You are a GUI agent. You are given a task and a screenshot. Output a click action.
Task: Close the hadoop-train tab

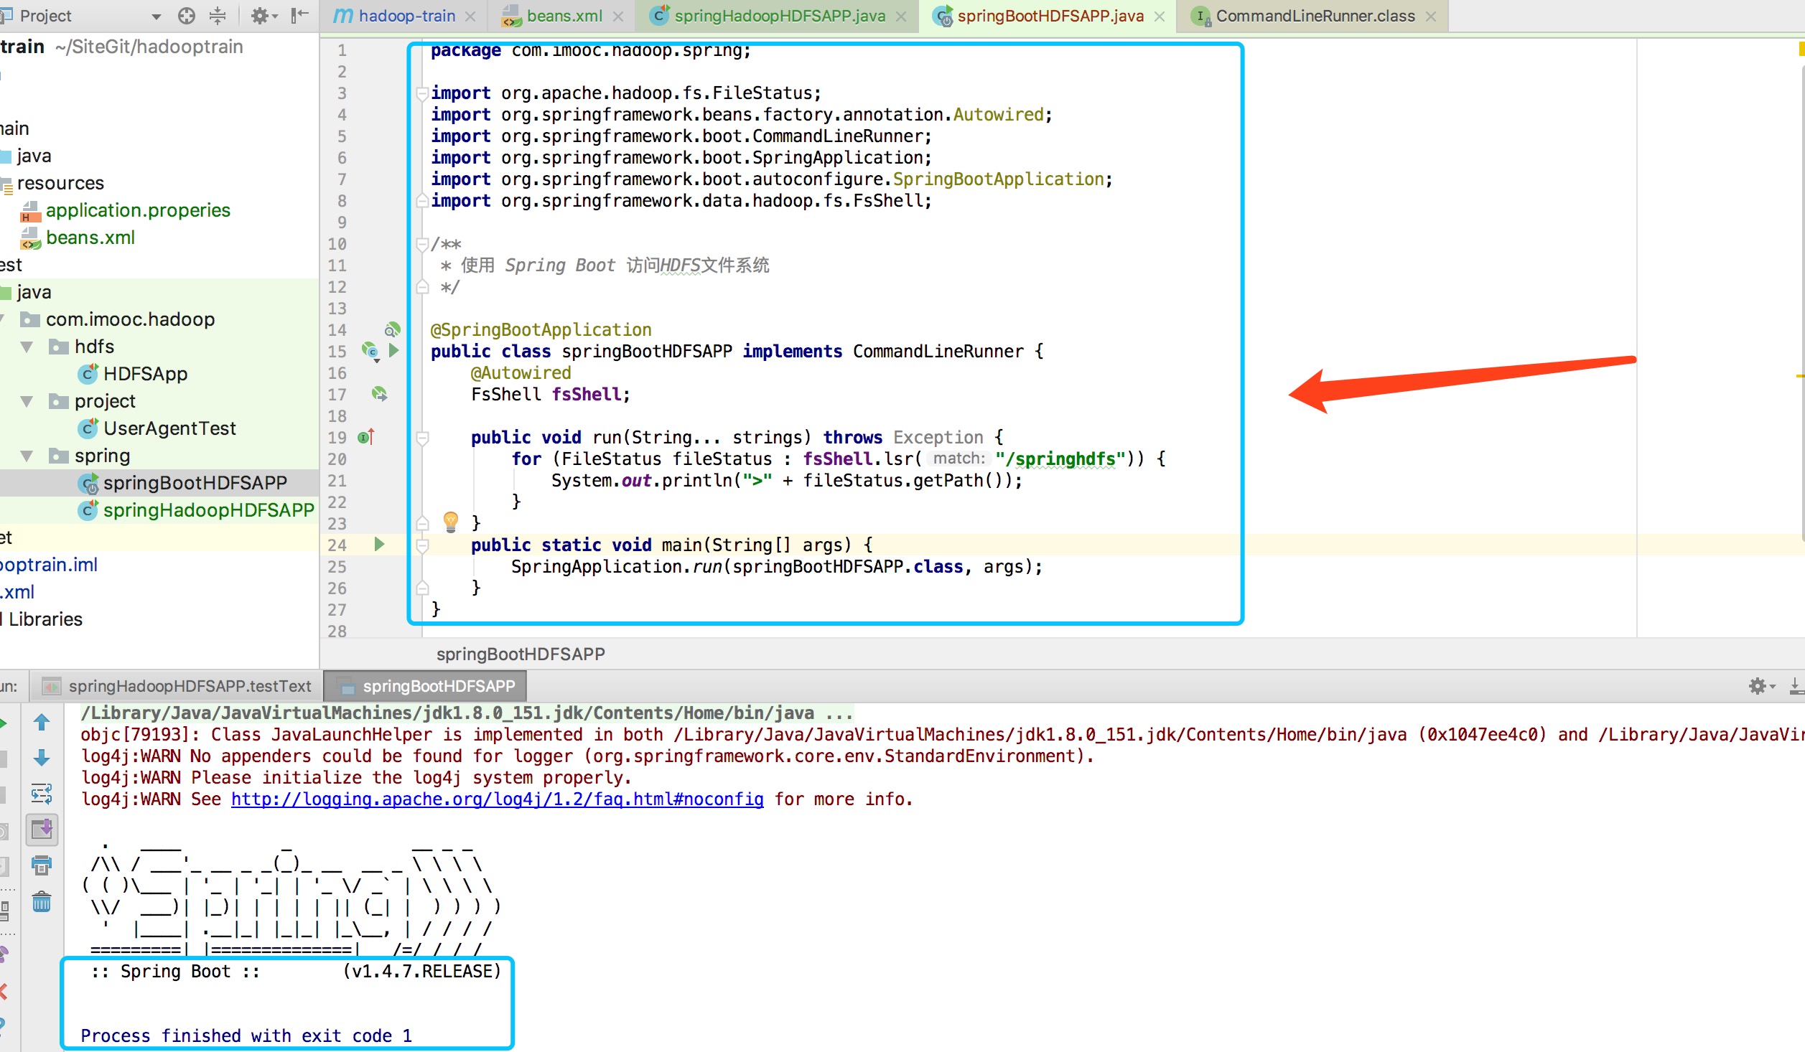pyautogui.click(x=470, y=17)
